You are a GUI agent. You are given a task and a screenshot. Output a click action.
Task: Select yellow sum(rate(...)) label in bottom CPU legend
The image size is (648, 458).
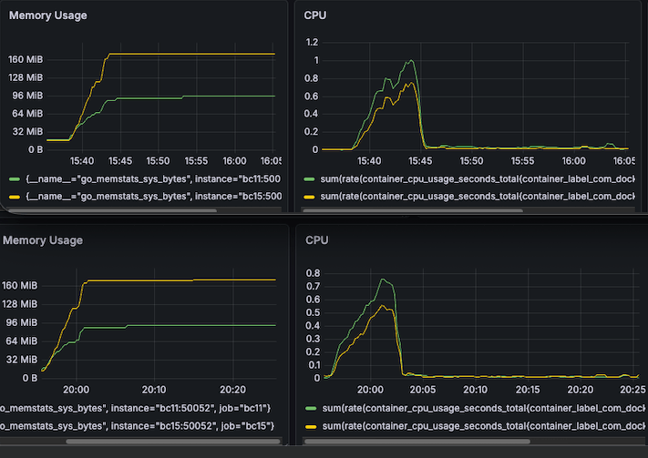coord(476,426)
